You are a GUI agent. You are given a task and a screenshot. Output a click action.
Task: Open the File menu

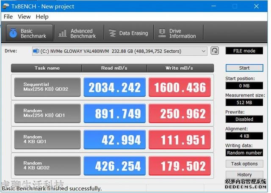pyautogui.click(x=8, y=17)
